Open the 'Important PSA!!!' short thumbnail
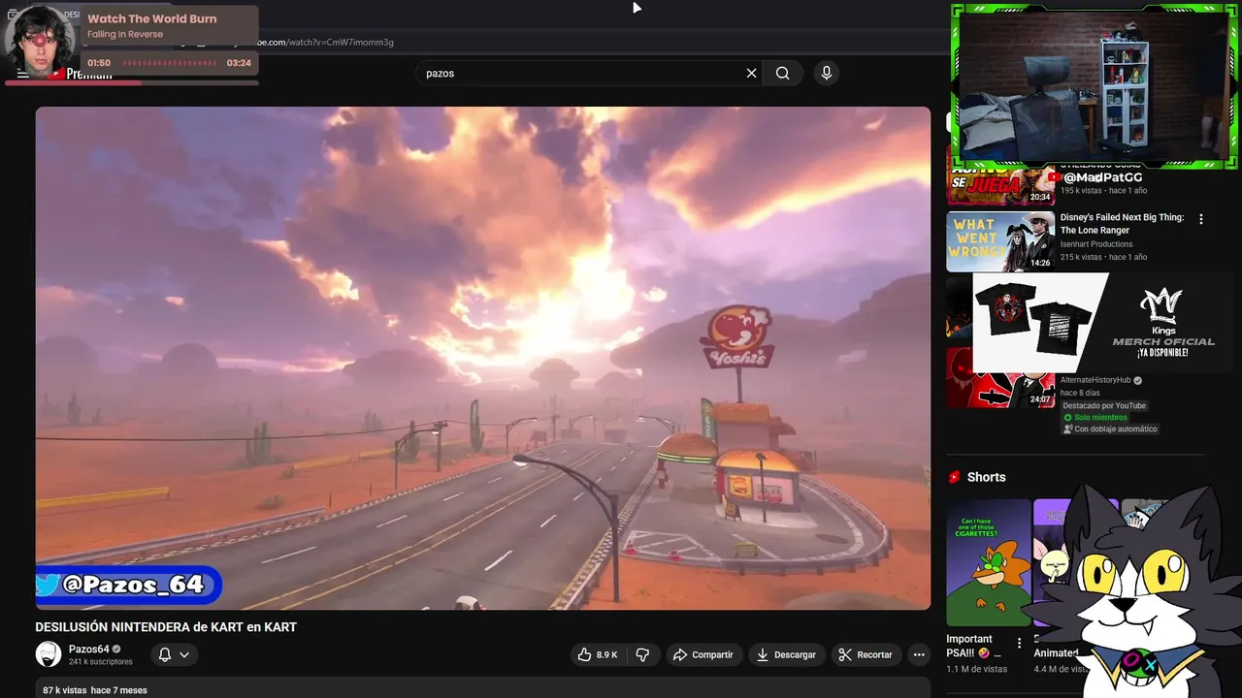The image size is (1242, 698). (989, 562)
